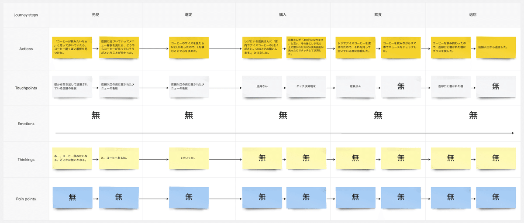Click the Emotions 無 in 選定 column
Screen dimensions: 524x223
coord(189,115)
